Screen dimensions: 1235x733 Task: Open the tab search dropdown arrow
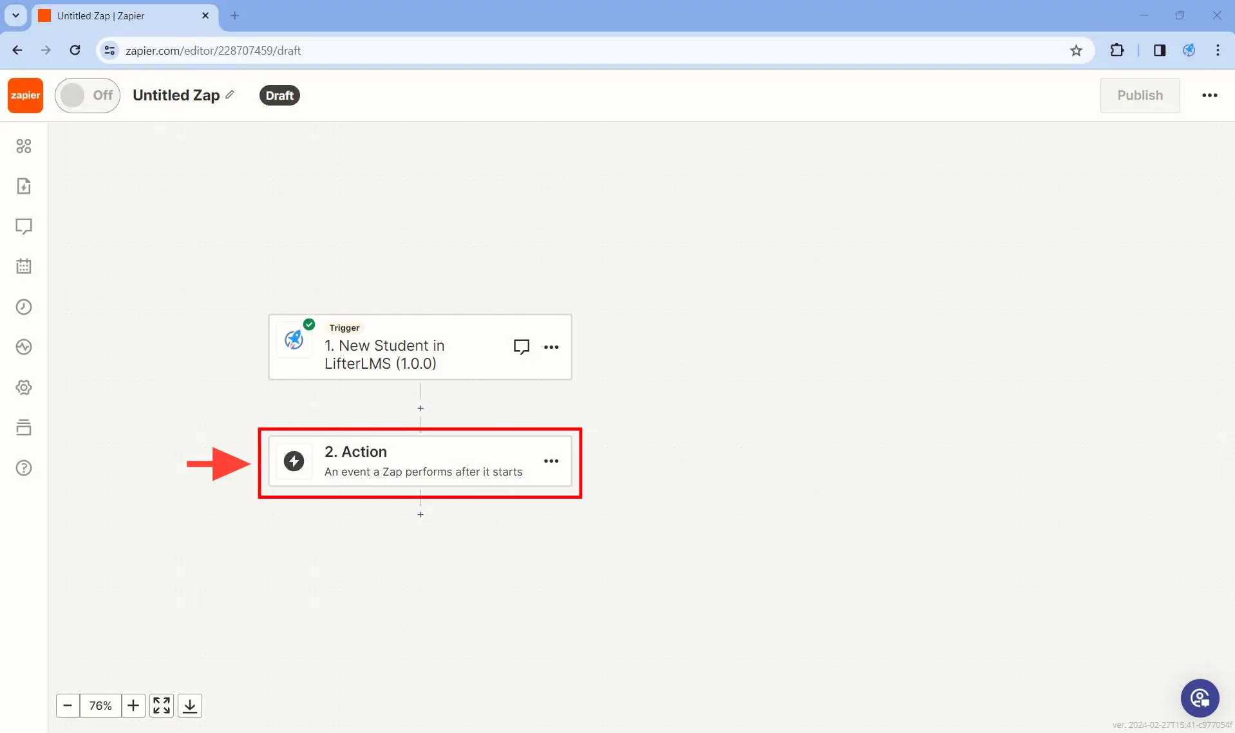[15, 15]
